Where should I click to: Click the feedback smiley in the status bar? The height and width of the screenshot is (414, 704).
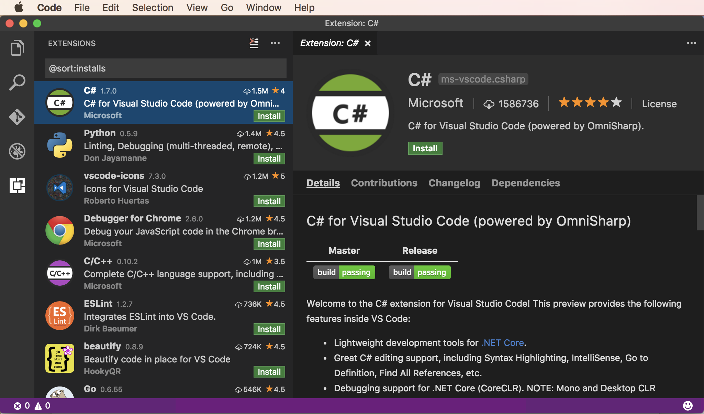coord(688,406)
